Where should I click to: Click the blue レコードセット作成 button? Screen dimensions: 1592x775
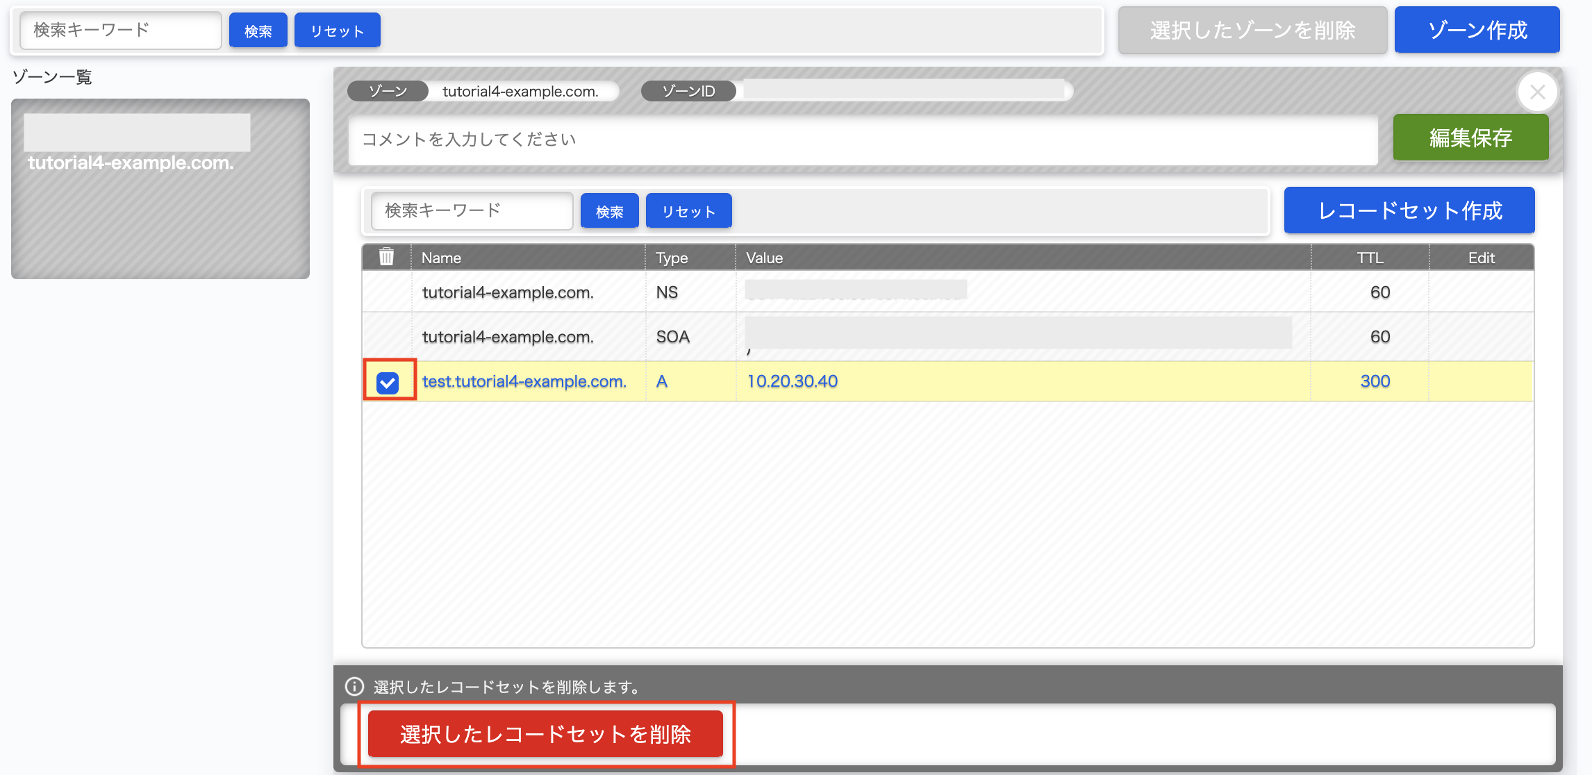point(1409,210)
